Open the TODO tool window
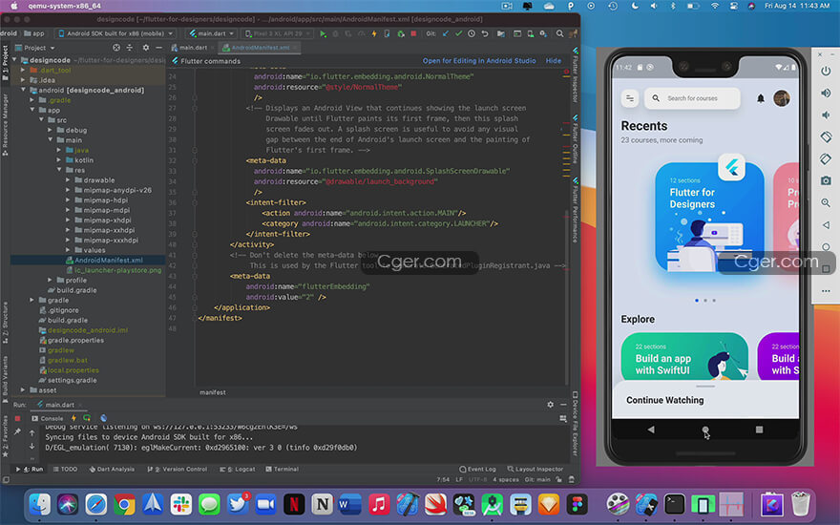840x525 pixels. (65, 470)
